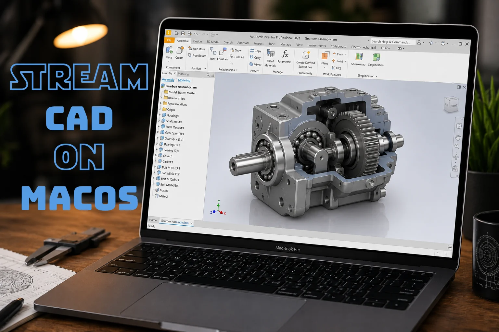The height and width of the screenshot is (332, 499).
Task: Select Shaft Output:1 in browser tree
Action: 172,127
